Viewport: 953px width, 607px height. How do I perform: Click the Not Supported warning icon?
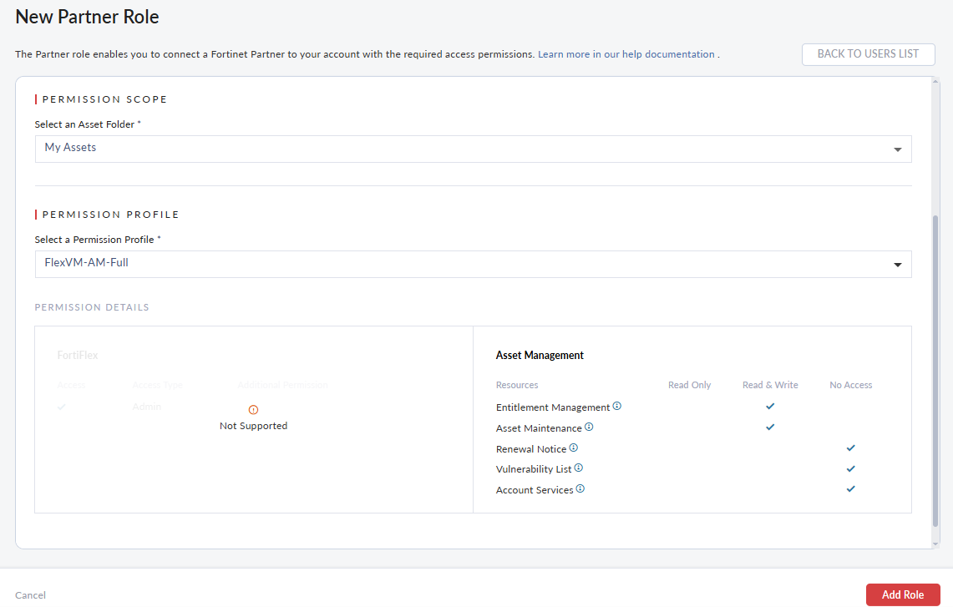click(x=253, y=409)
